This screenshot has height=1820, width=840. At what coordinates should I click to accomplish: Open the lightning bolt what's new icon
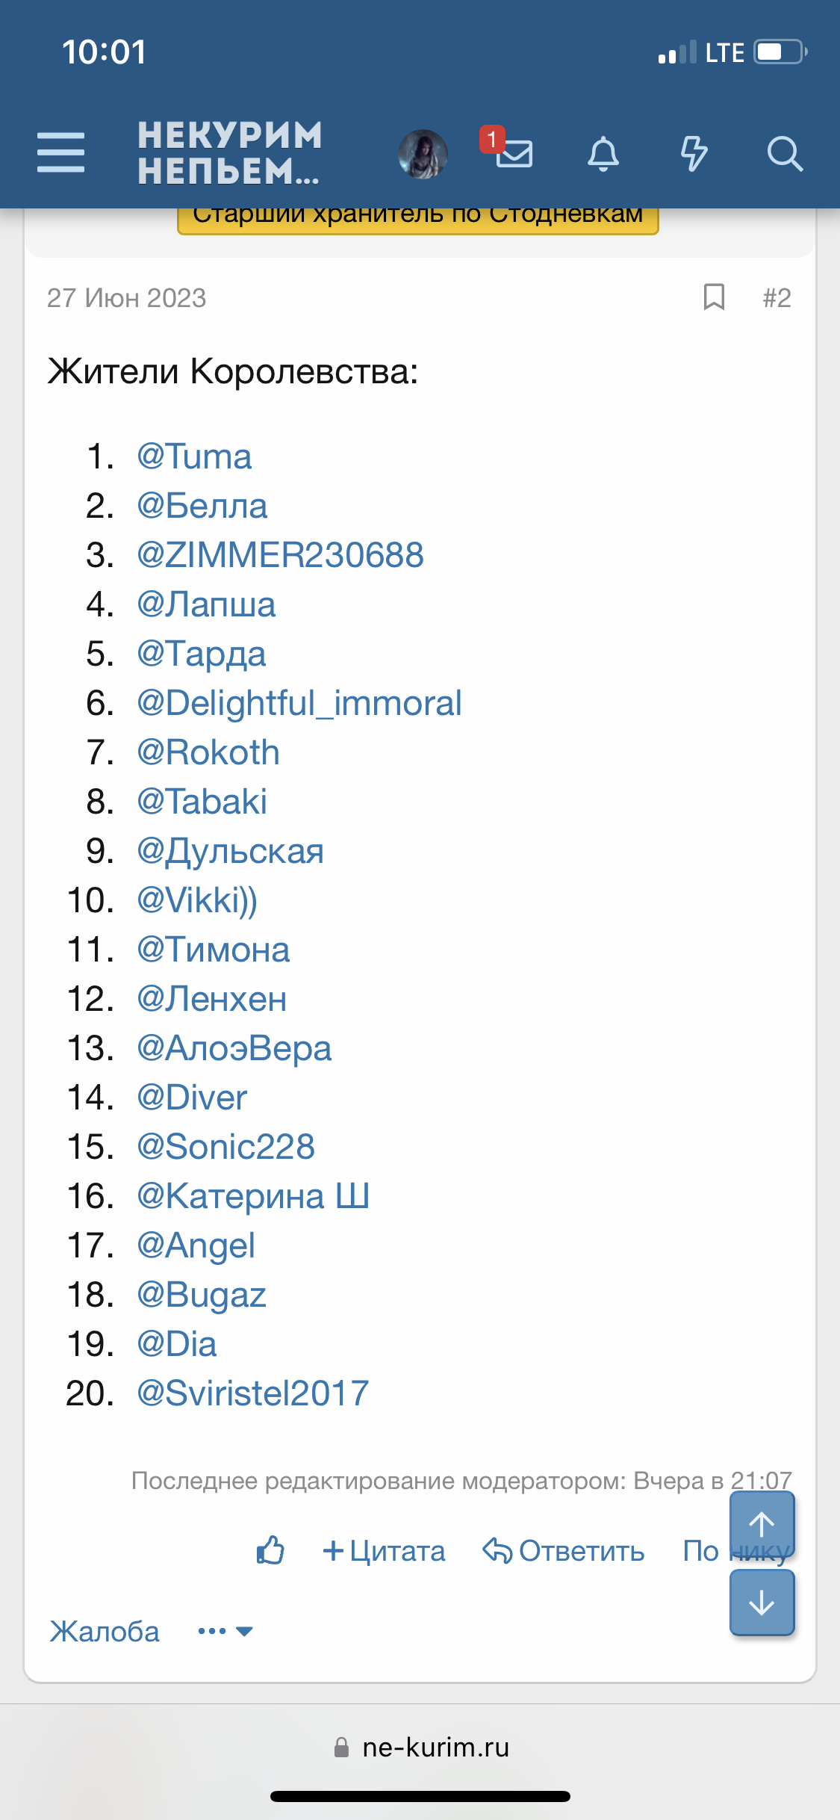tap(694, 154)
